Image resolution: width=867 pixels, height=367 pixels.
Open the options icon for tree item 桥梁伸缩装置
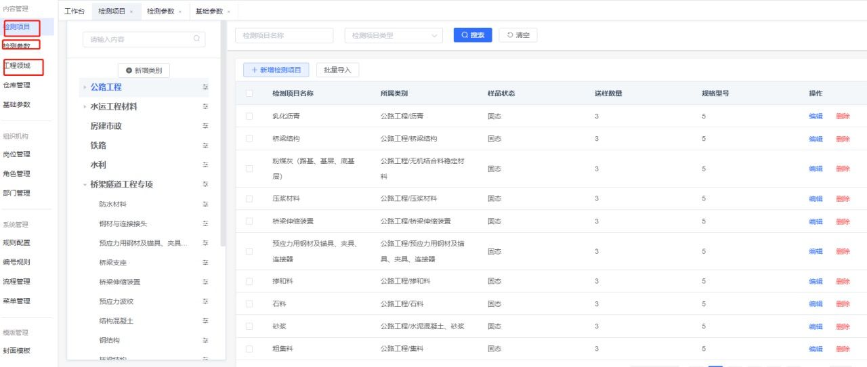[x=205, y=282]
